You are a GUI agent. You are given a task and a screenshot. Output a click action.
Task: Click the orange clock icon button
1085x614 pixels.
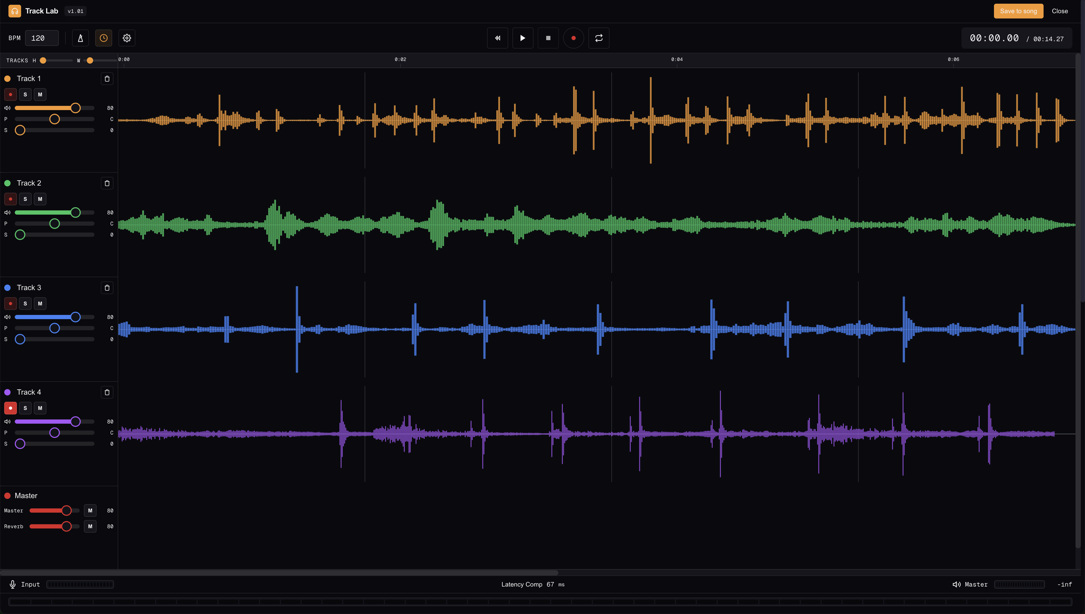104,38
